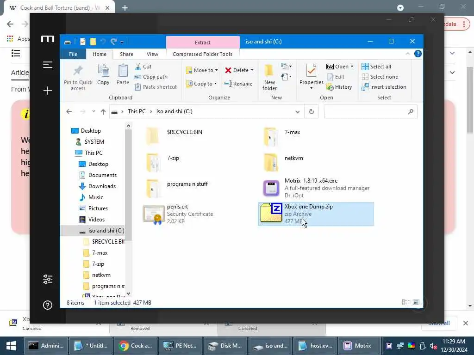
Task: Click Motrix help circle icon
Action: [48, 305]
